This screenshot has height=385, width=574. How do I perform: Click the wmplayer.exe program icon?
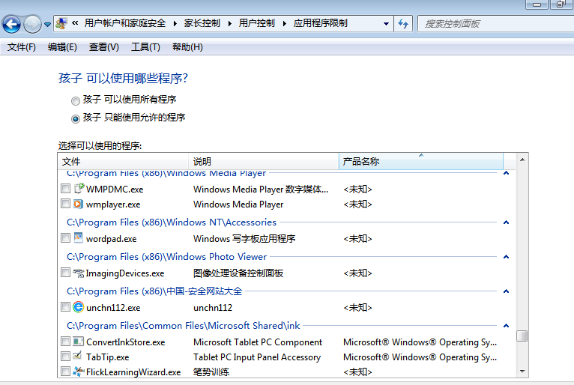[78, 204]
